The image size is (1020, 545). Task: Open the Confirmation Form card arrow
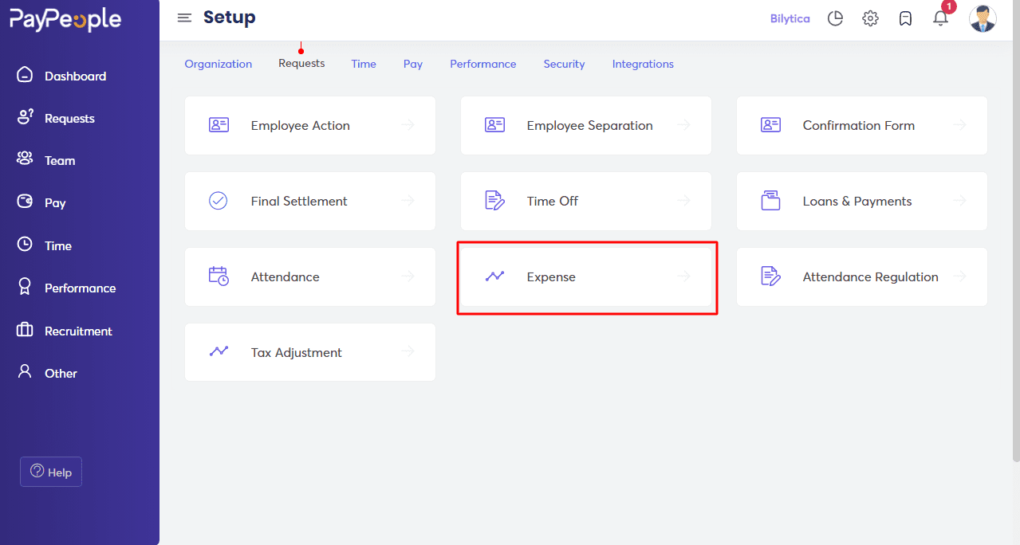click(960, 125)
